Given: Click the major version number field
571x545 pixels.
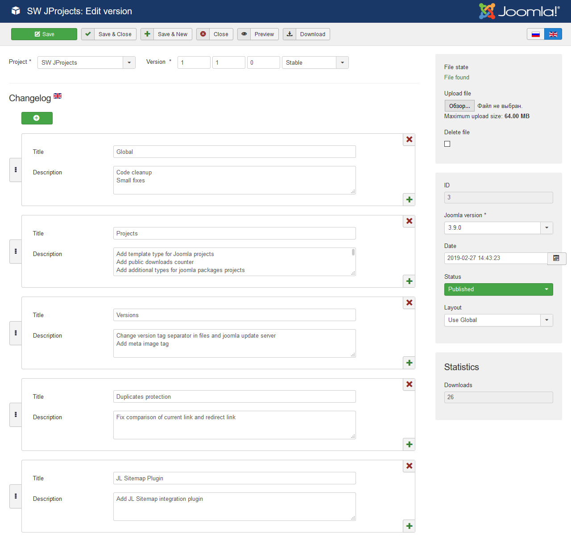Looking at the screenshot, I should pos(194,62).
